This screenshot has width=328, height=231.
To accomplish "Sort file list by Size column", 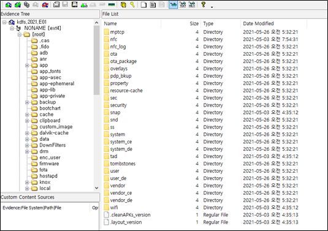I will [181, 24].
